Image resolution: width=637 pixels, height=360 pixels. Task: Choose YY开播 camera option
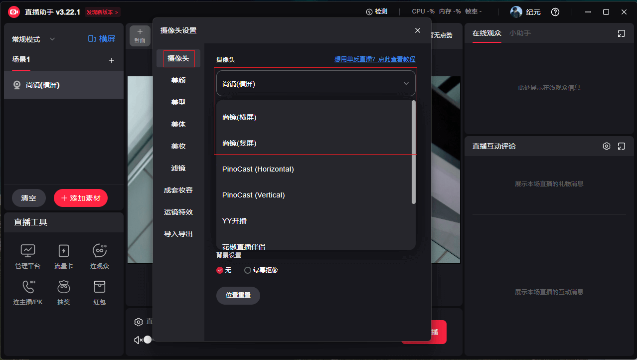pyautogui.click(x=314, y=221)
